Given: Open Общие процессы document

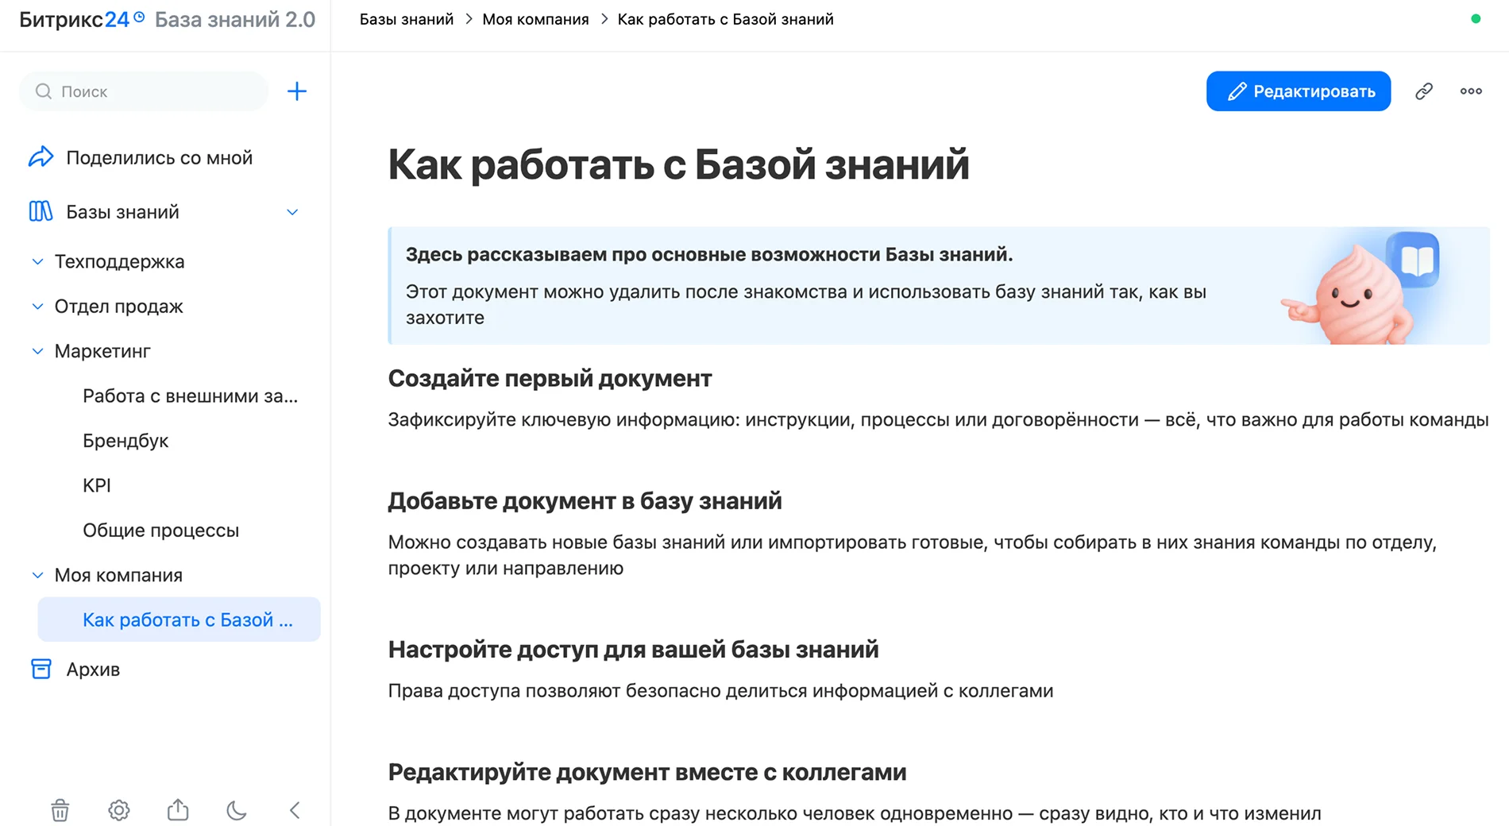Looking at the screenshot, I should tap(160, 531).
